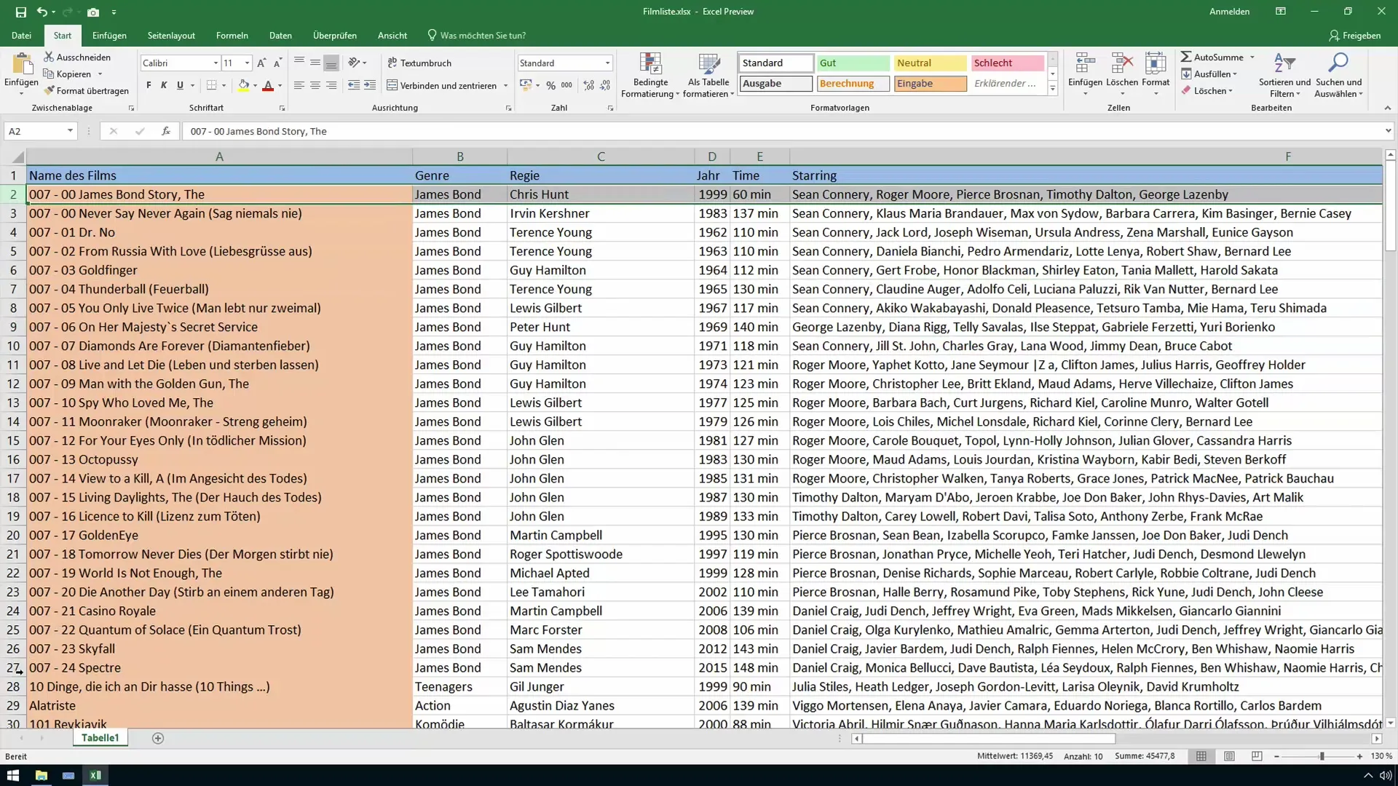
Task: Adjust the zoom slider
Action: (1322, 756)
